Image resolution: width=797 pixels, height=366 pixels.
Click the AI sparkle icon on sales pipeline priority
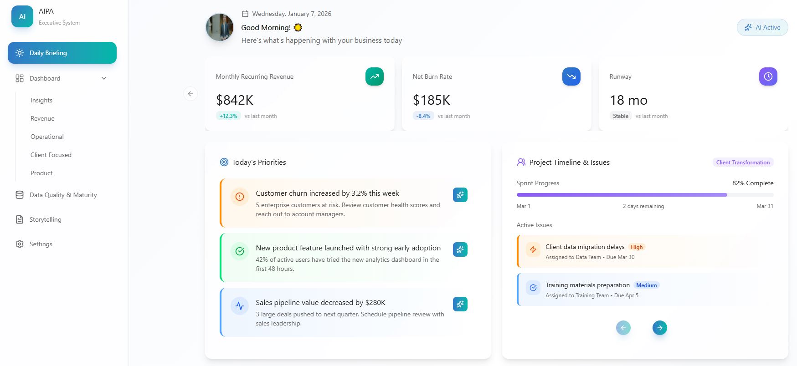460,304
